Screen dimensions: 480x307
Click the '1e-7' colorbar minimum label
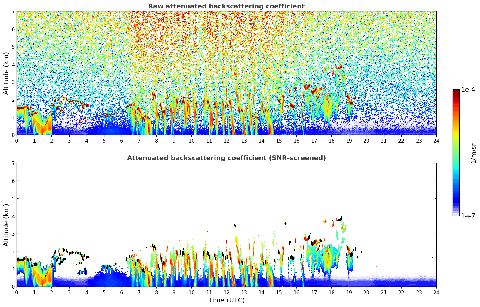(x=468, y=216)
